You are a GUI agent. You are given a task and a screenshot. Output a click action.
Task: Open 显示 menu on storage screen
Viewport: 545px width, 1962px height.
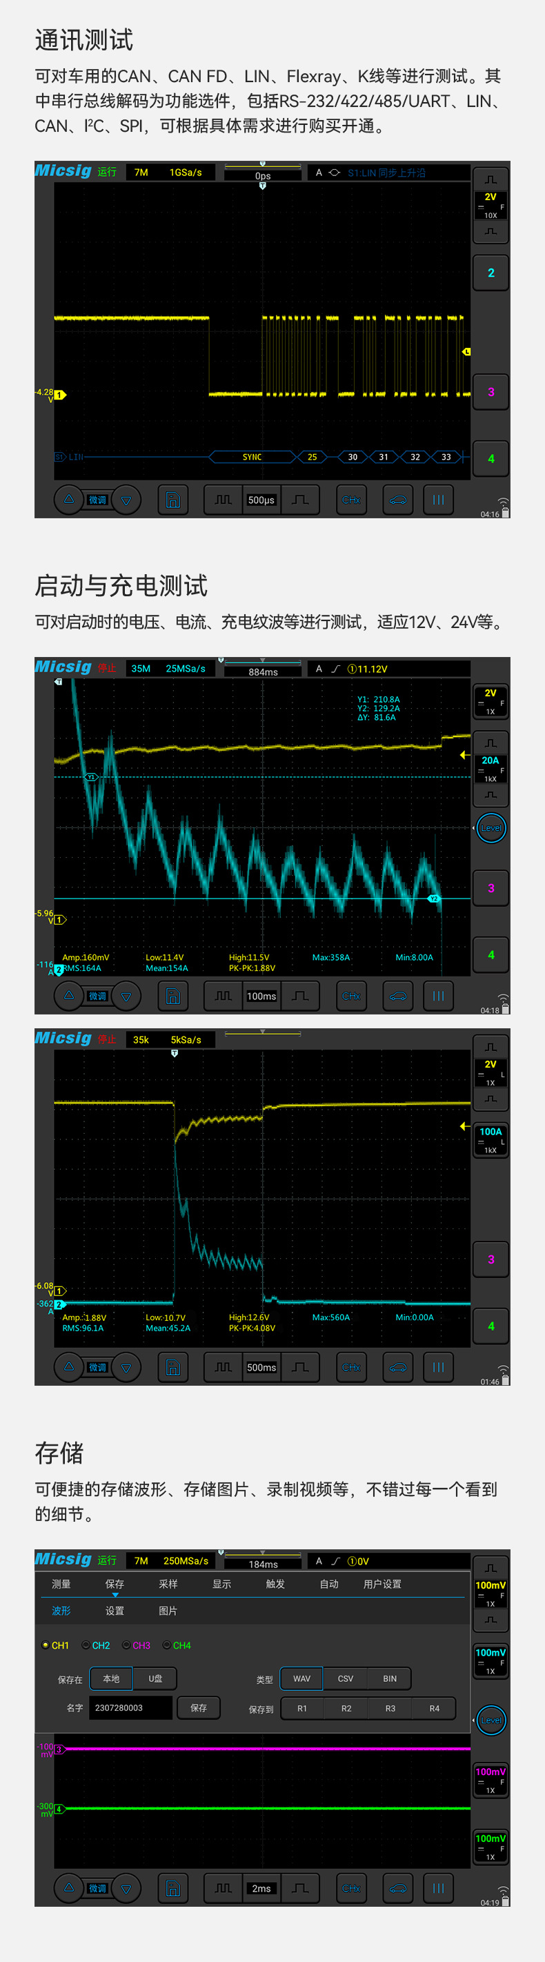pos(221,1585)
